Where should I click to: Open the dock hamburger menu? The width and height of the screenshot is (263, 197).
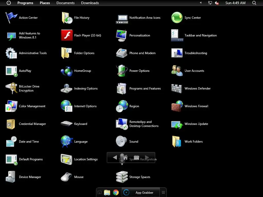(163, 192)
